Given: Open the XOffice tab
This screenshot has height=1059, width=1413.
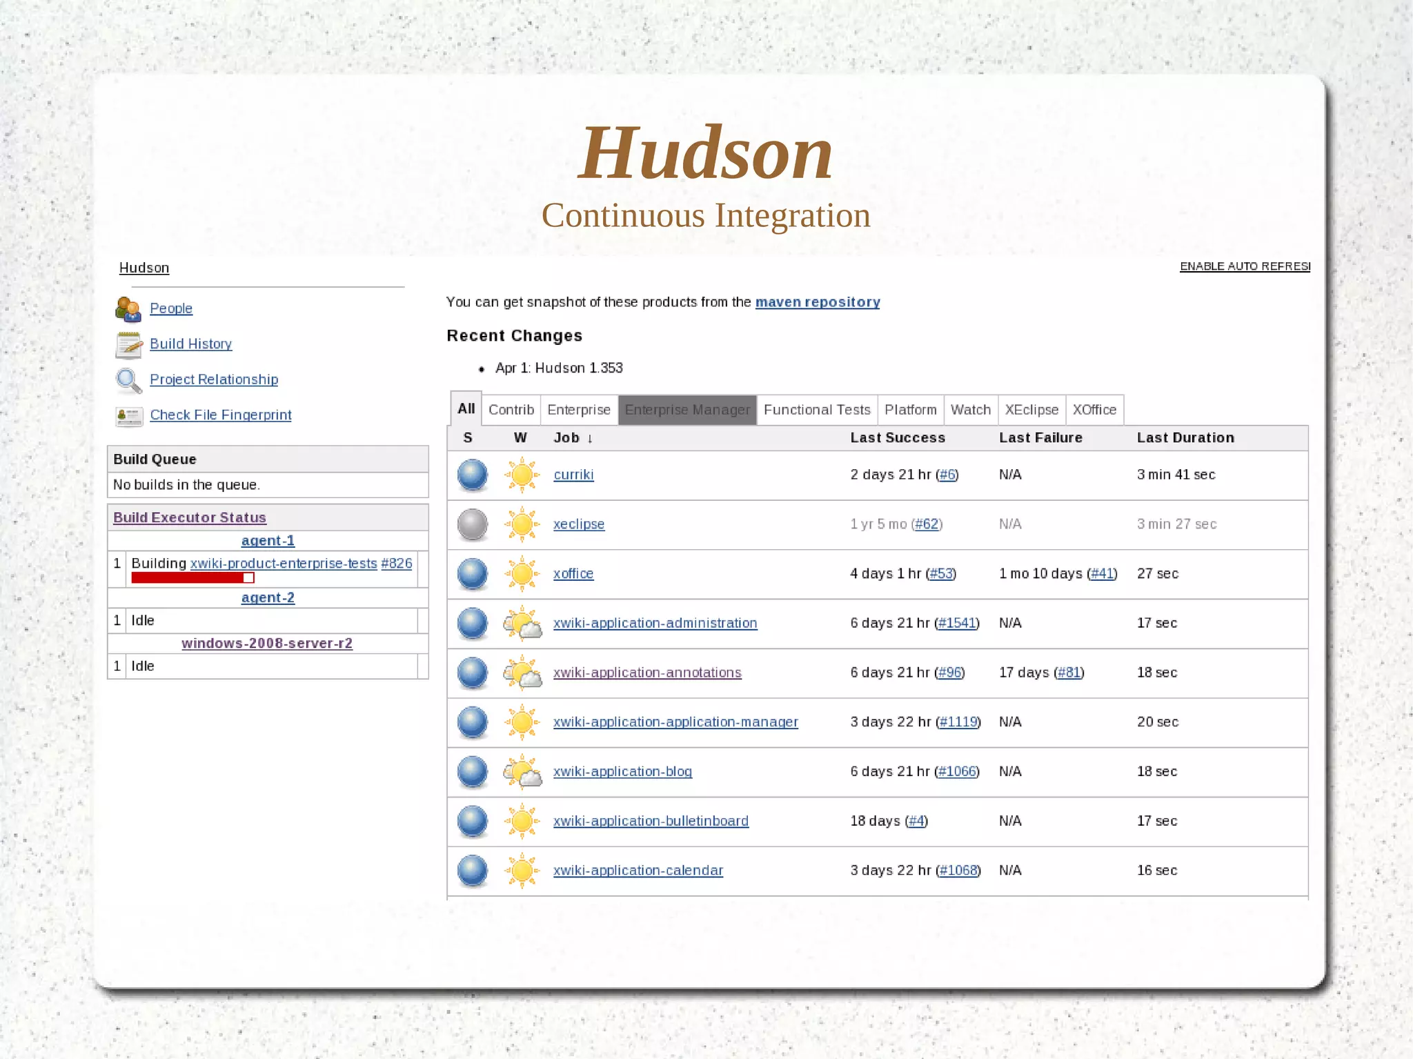Looking at the screenshot, I should (x=1094, y=410).
